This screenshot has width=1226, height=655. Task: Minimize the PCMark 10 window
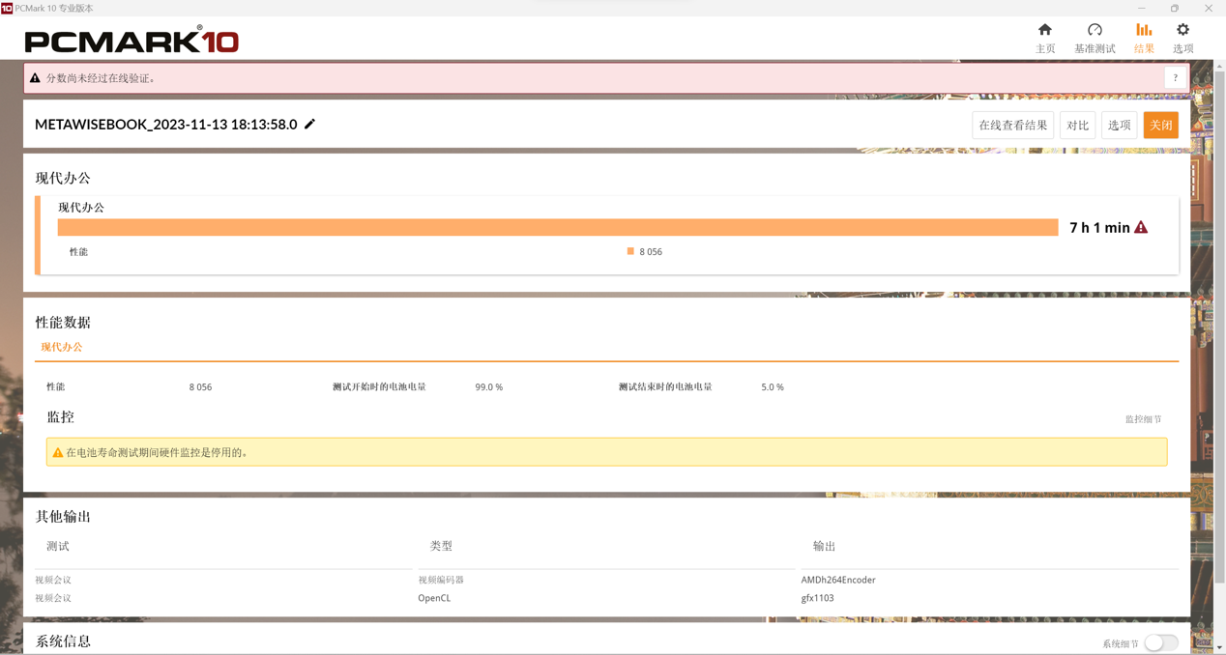tap(1141, 8)
